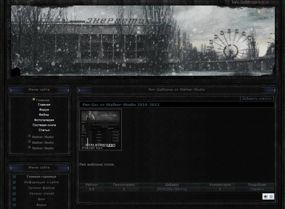The width and height of the screenshot is (285, 209).
Task: Click the eye icon below the news table
Action: pos(265,196)
